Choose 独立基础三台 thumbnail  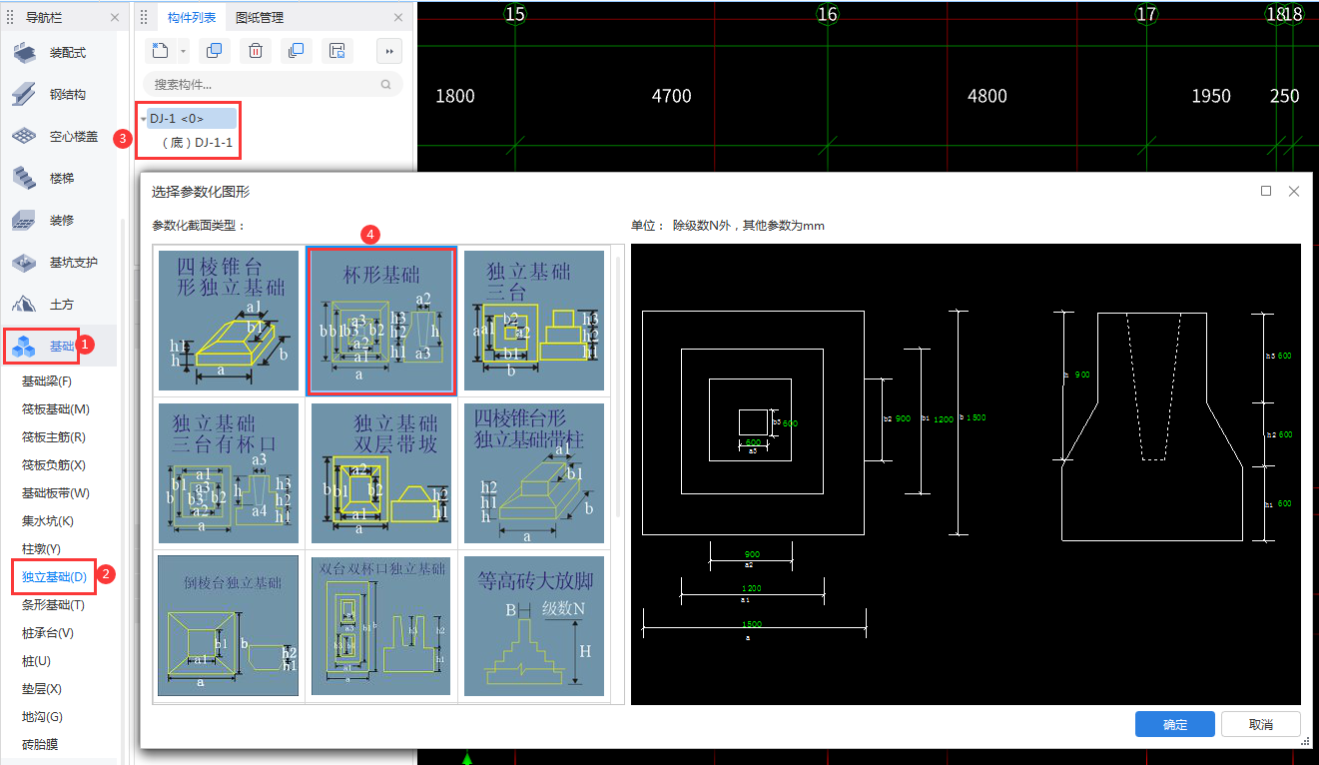tap(534, 321)
